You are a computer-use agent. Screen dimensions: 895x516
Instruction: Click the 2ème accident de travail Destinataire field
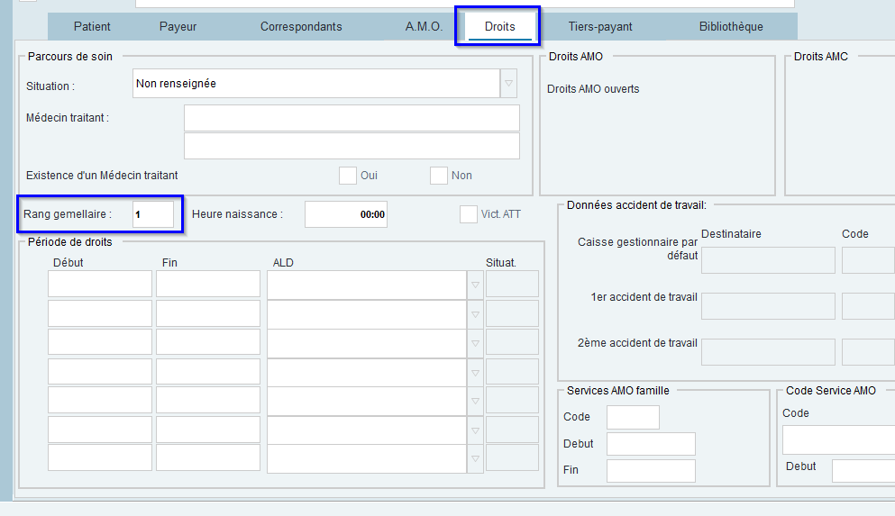click(768, 352)
